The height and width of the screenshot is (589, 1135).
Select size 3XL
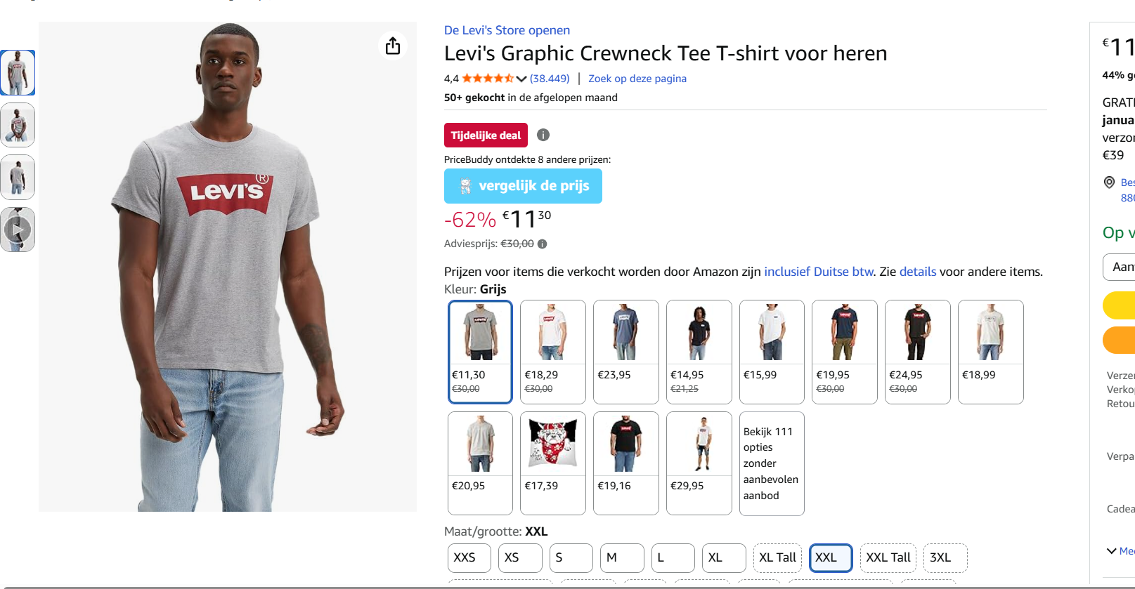click(x=945, y=557)
